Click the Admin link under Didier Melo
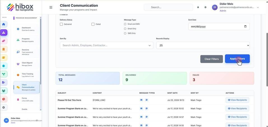 (223, 11)
